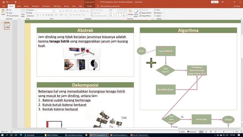Switch to the Animations tab
Viewport: 243px width, 137px height.
point(46,6)
